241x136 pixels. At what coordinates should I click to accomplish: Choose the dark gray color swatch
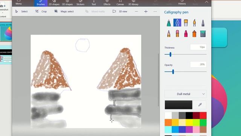[182, 116]
